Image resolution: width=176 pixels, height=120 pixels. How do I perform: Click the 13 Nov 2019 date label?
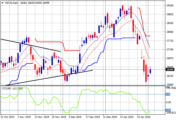[42, 117]
